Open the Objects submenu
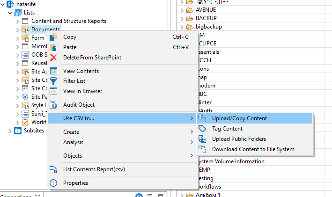332x197 pixels. pos(123,156)
